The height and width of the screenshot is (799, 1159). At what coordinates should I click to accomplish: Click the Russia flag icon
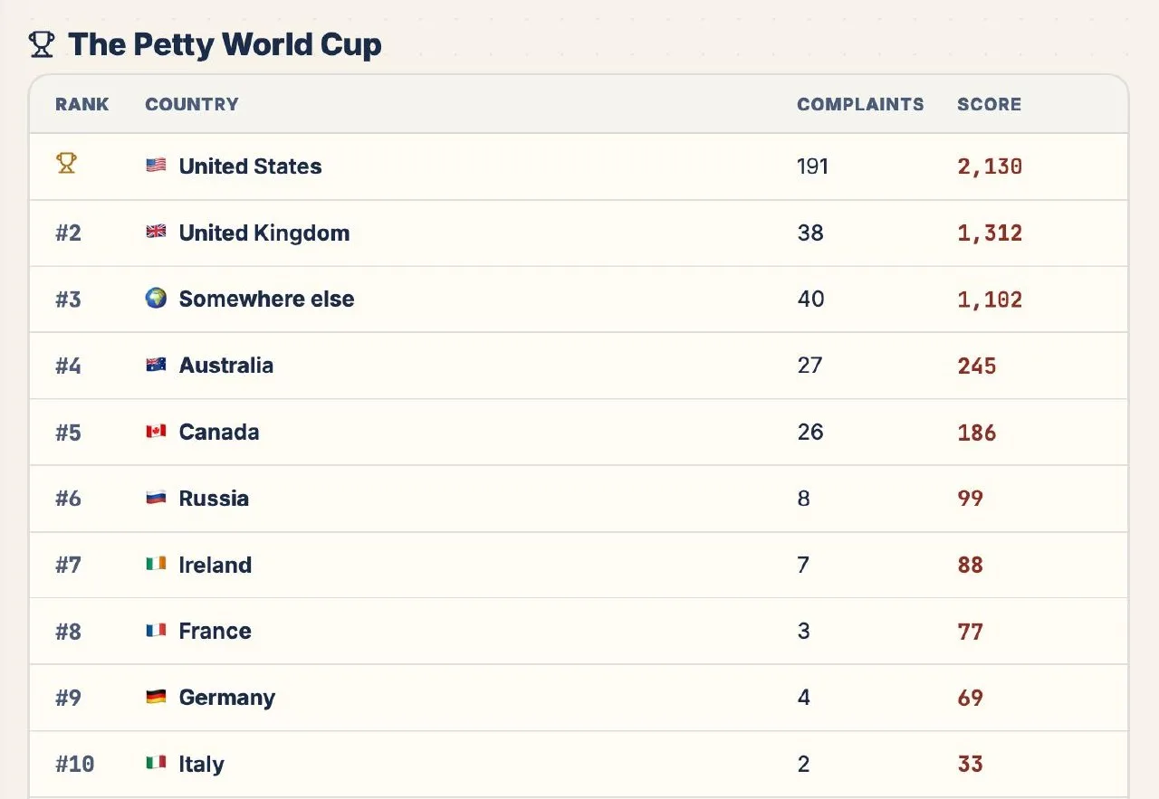point(156,497)
